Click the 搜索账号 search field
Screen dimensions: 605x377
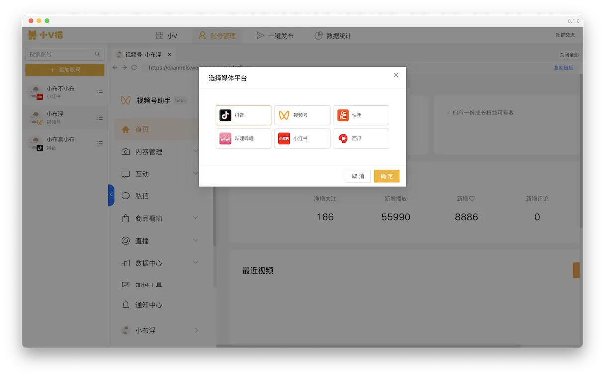65,54
